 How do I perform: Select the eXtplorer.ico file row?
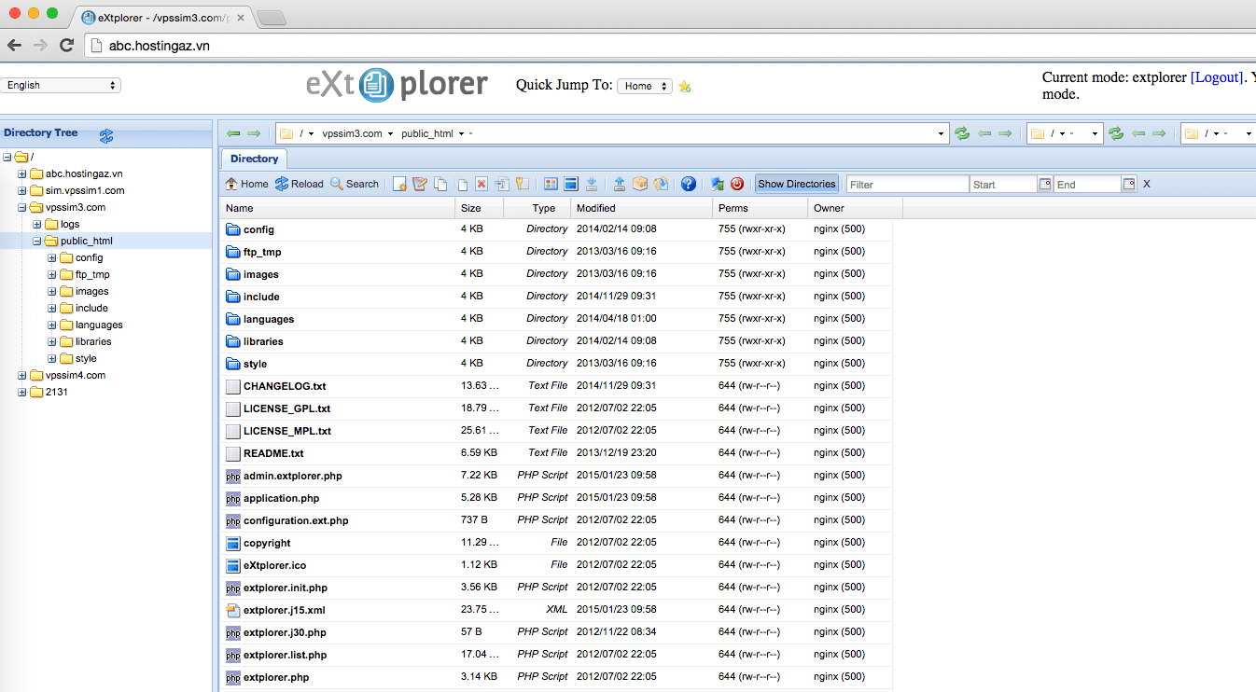[556, 565]
